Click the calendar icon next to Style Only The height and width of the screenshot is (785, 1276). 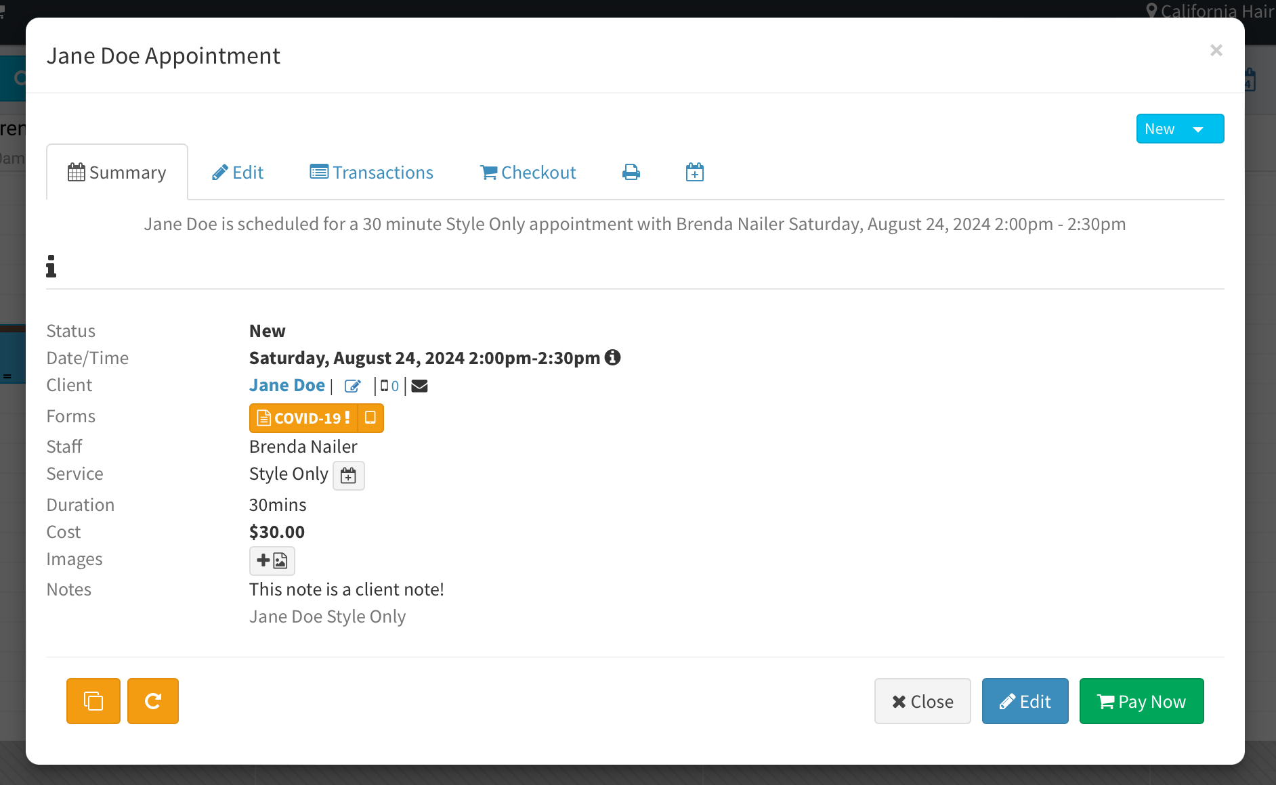pyautogui.click(x=348, y=476)
